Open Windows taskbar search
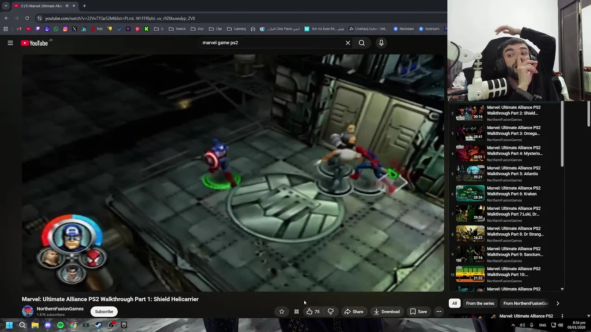The width and height of the screenshot is (591, 332). click(x=22, y=325)
